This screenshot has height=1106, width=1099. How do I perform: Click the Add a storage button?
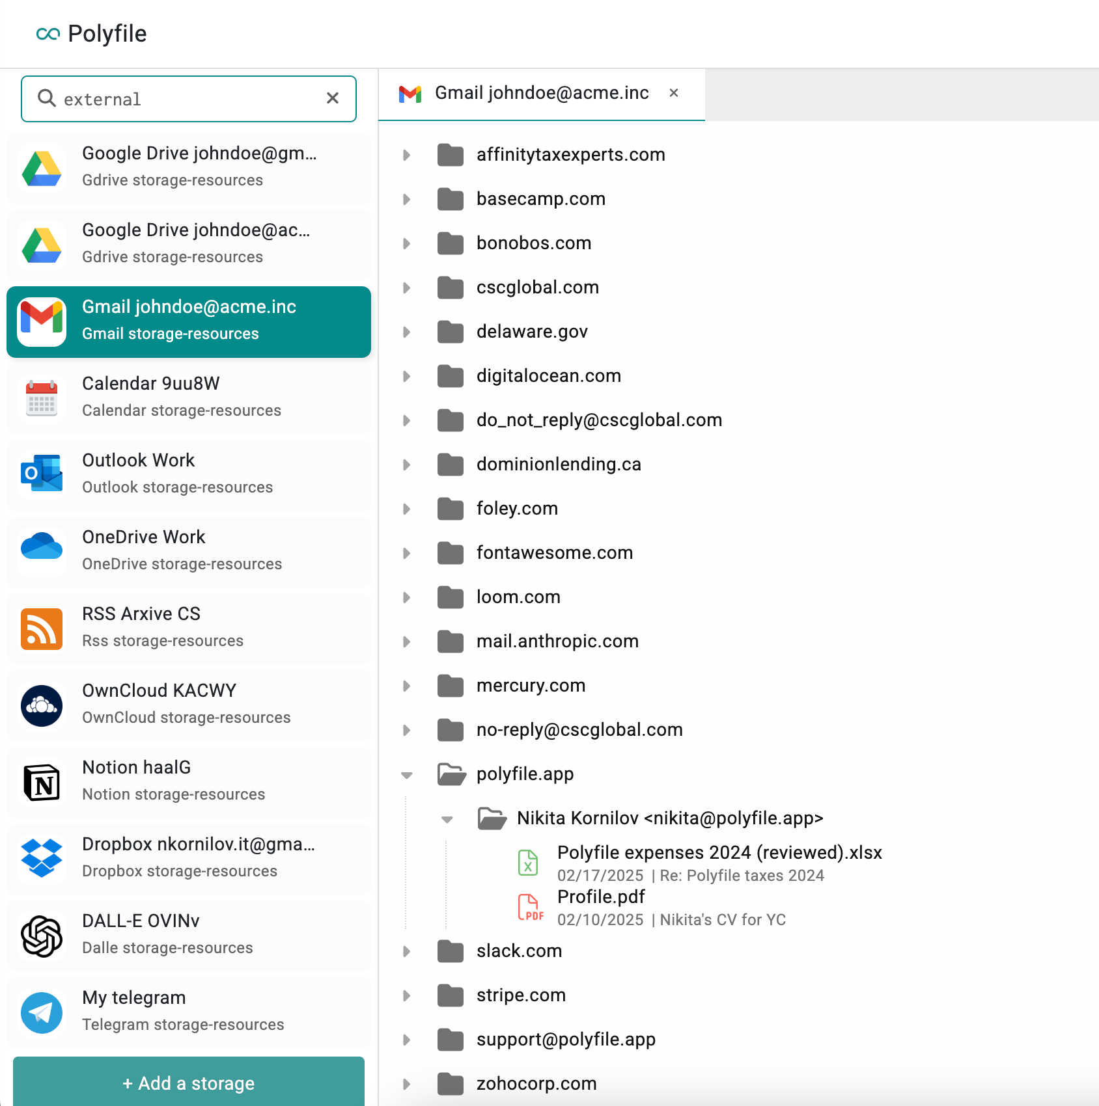(x=188, y=1083)
